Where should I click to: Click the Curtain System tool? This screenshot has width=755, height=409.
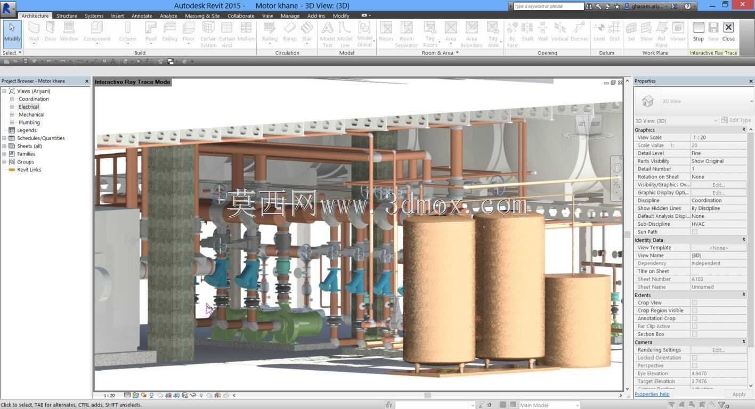[208, 35]
